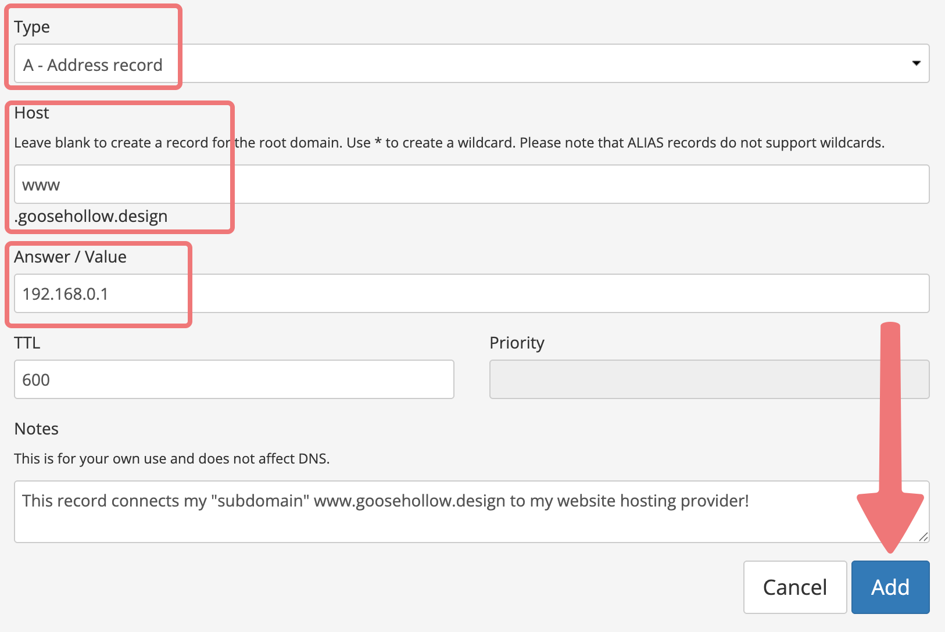
Task: Focus the Notes text area
Action: [471, 512]
